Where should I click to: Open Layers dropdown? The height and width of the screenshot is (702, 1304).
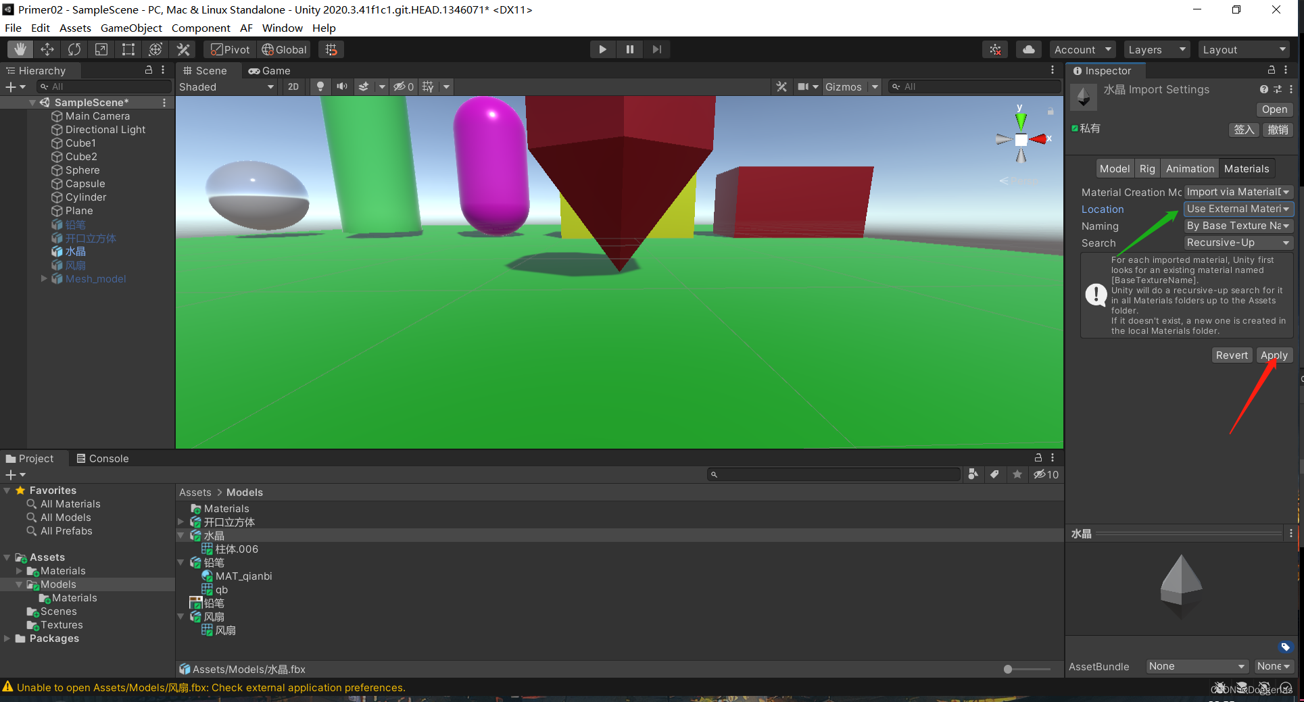1156,49
